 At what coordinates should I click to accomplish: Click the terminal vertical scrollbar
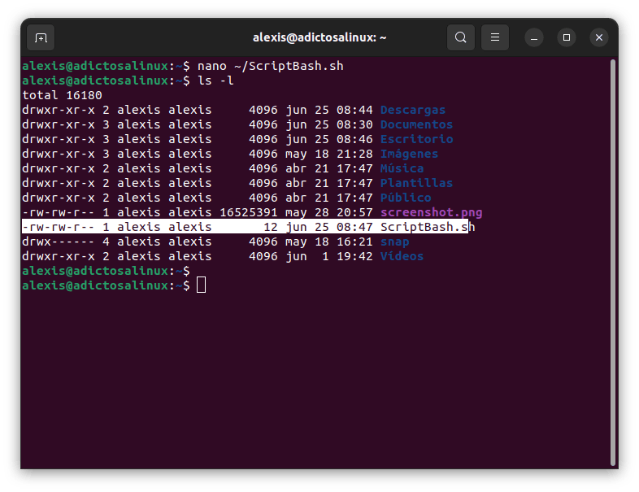pos(613,263)
